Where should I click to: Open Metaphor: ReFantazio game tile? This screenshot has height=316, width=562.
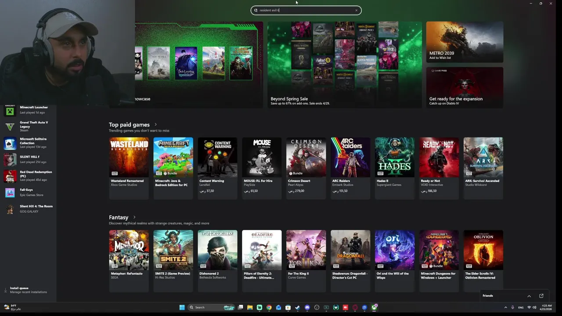click(x=129, y=261)
